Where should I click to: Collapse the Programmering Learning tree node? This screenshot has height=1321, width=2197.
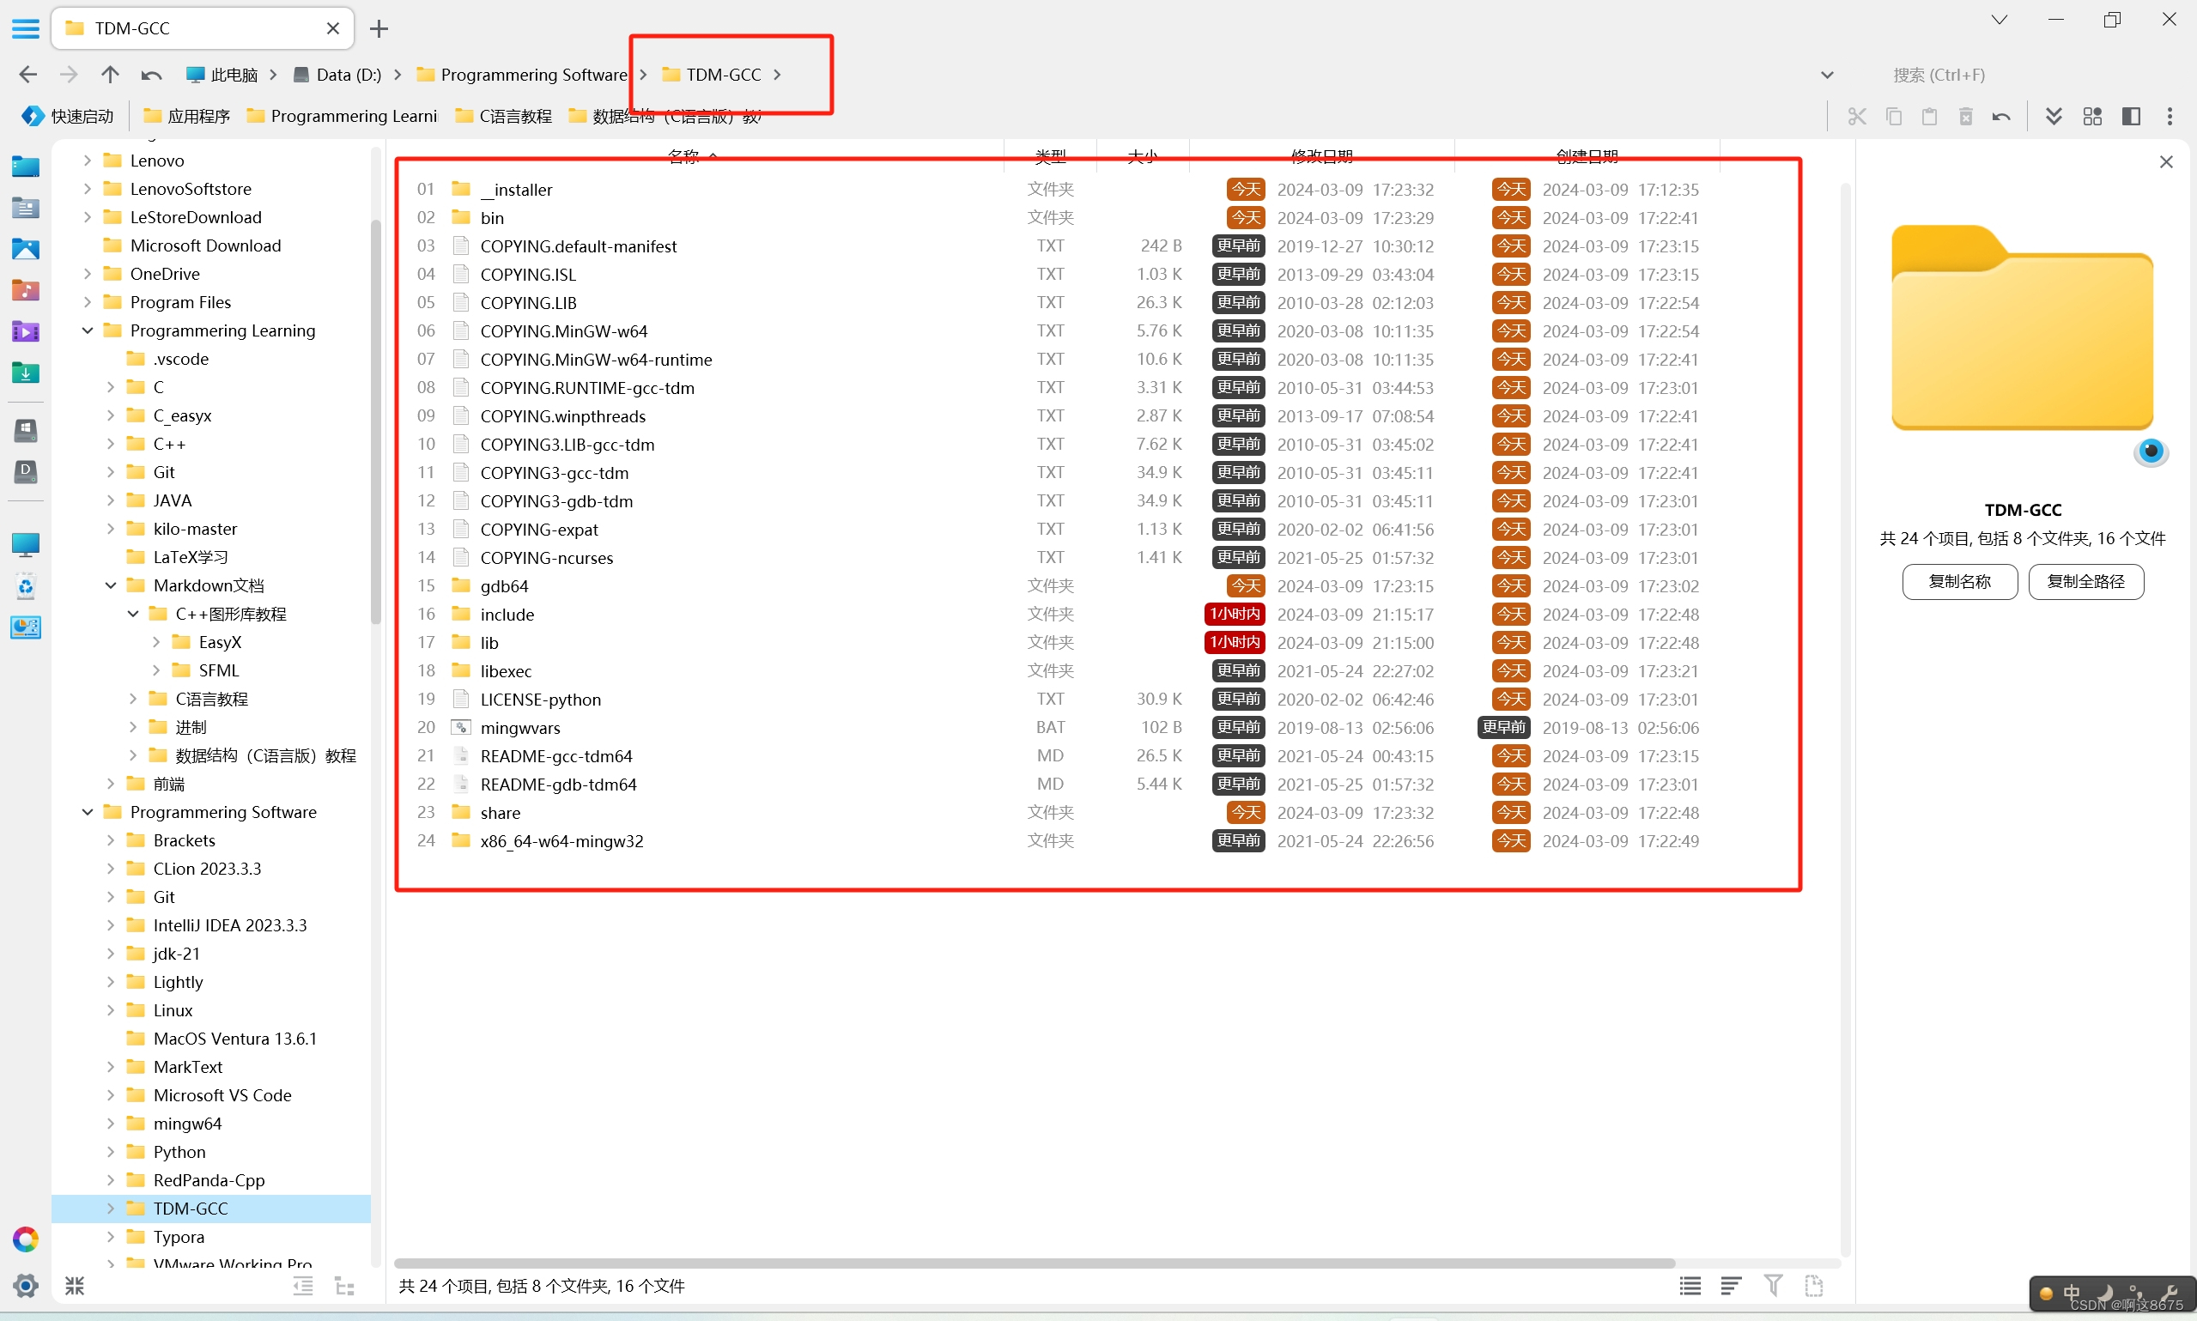tap(87, 330)
